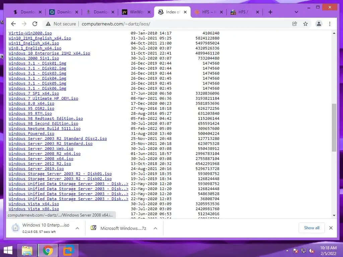Open the tab search chevron
343x257 pixels.
[x=296, y=12]
